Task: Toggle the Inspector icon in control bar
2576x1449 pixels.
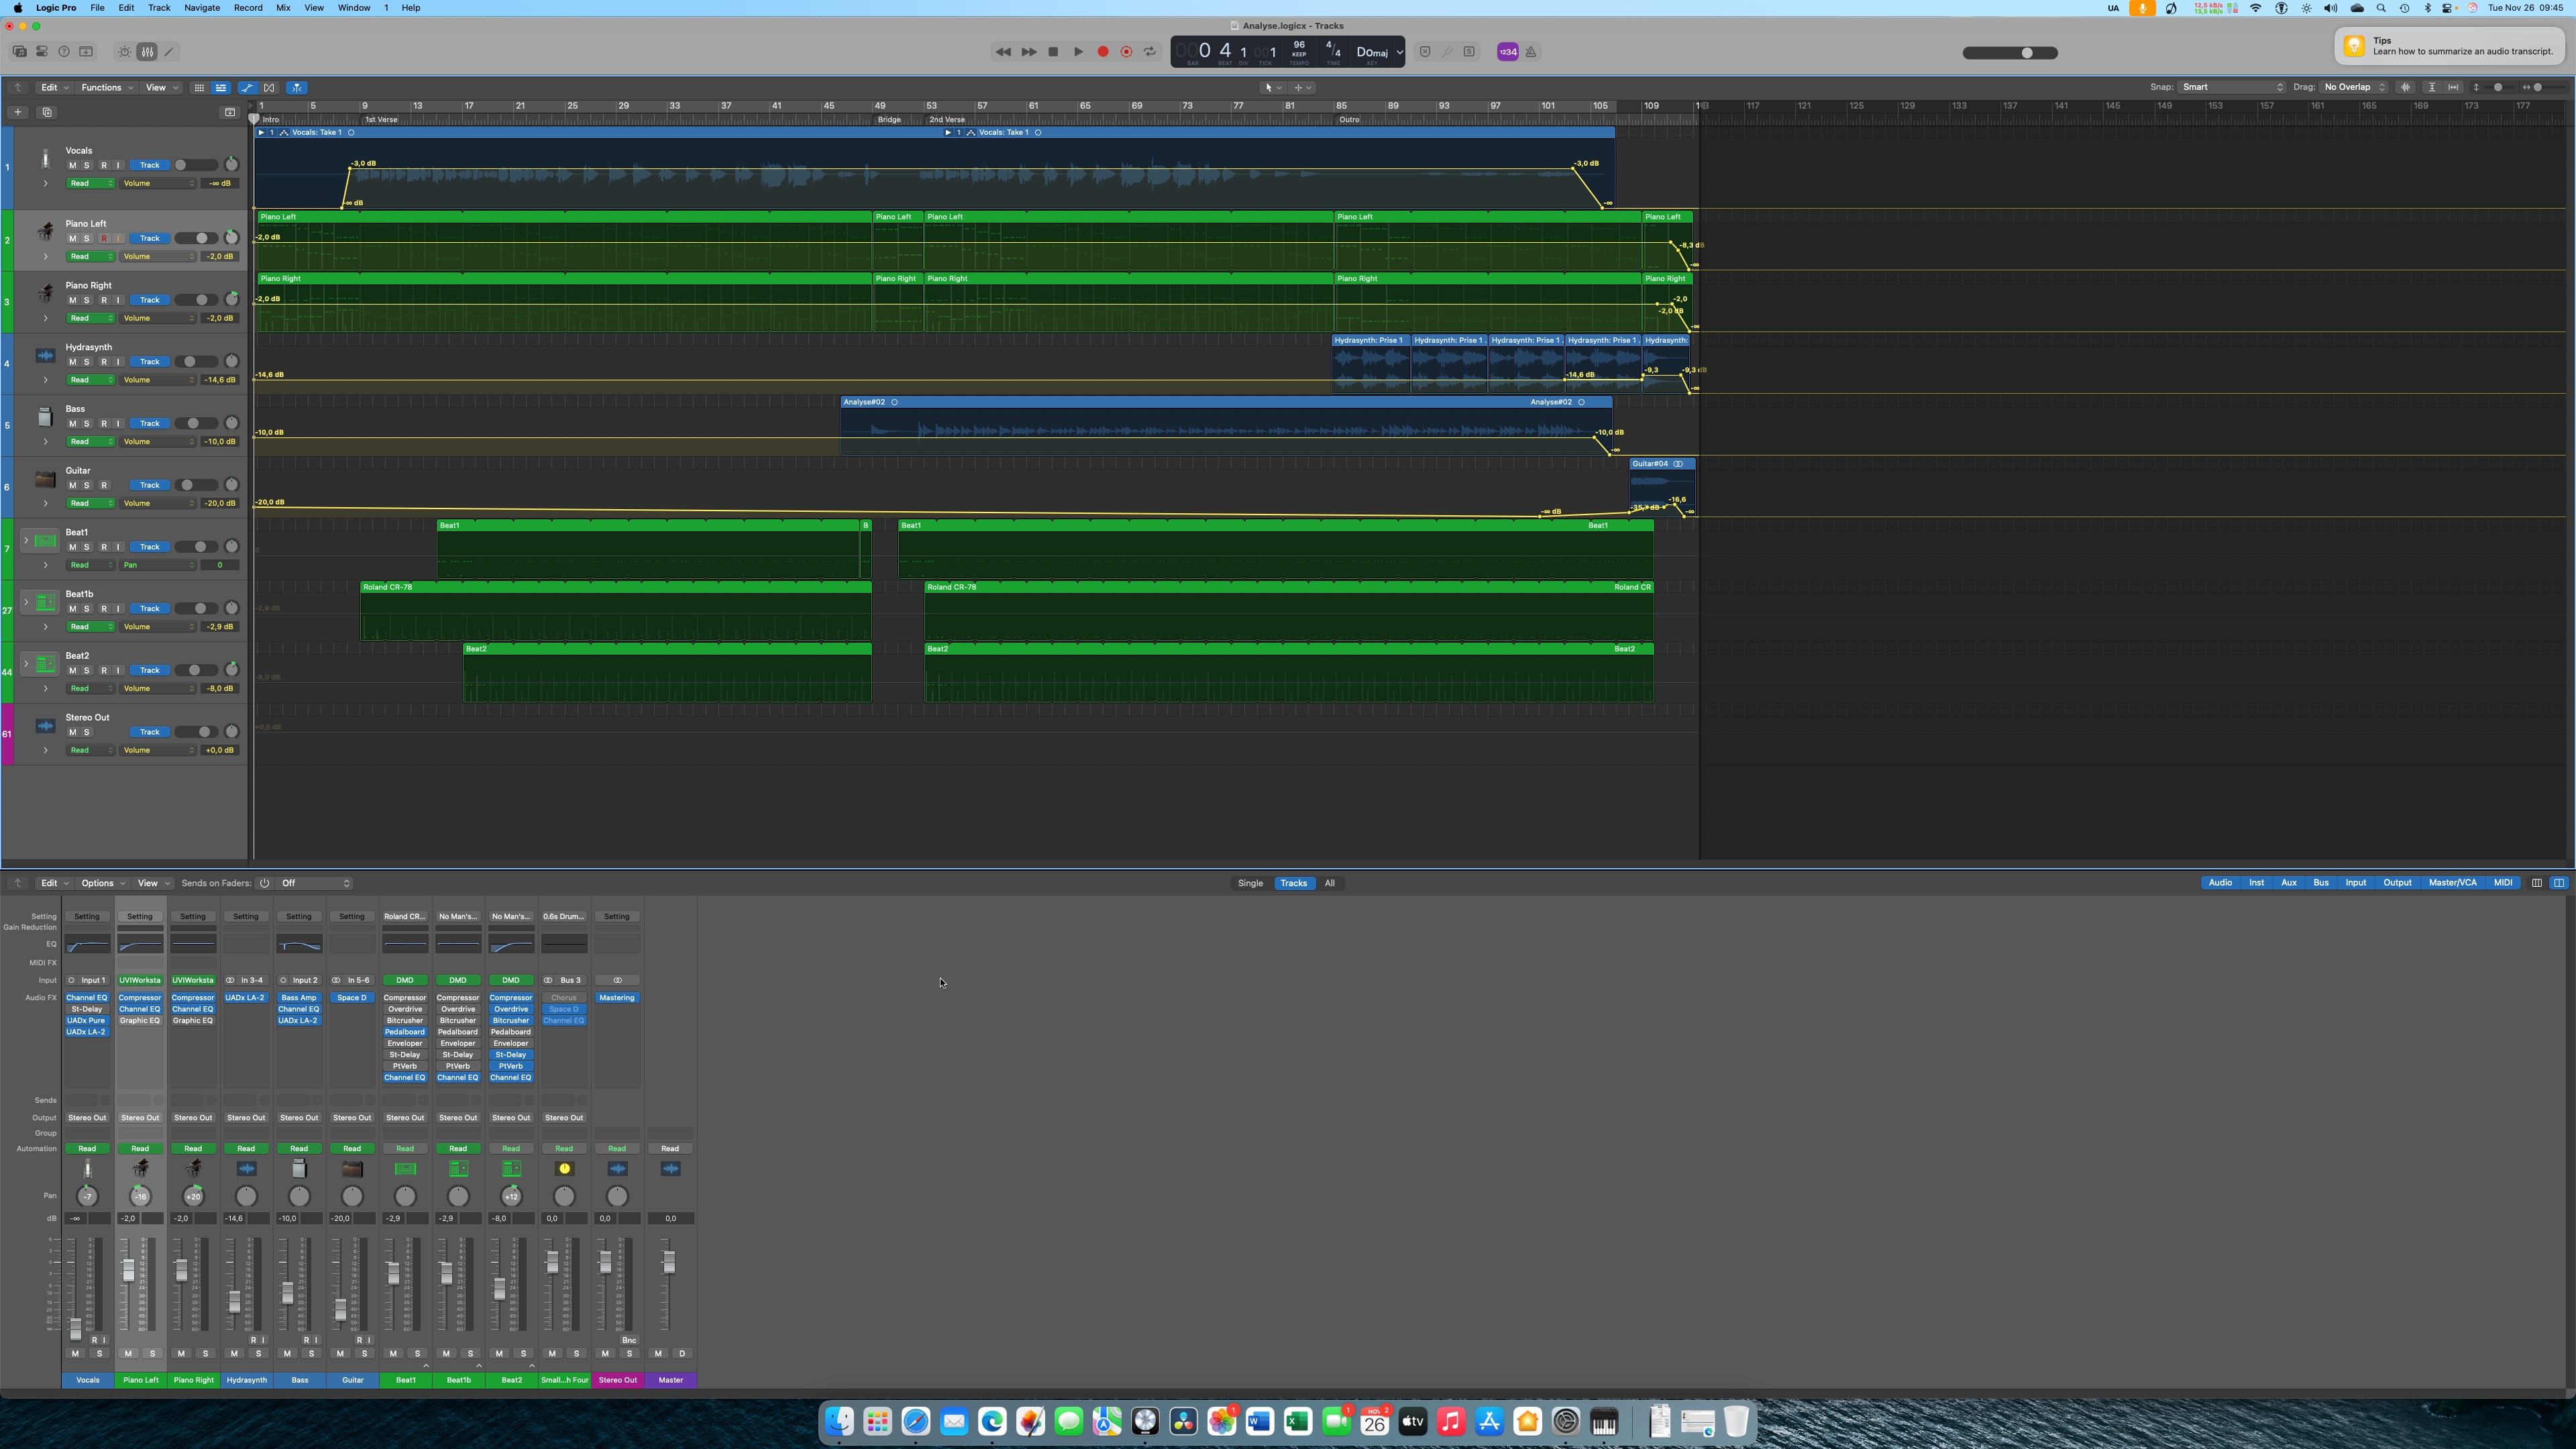Action: 42,52
